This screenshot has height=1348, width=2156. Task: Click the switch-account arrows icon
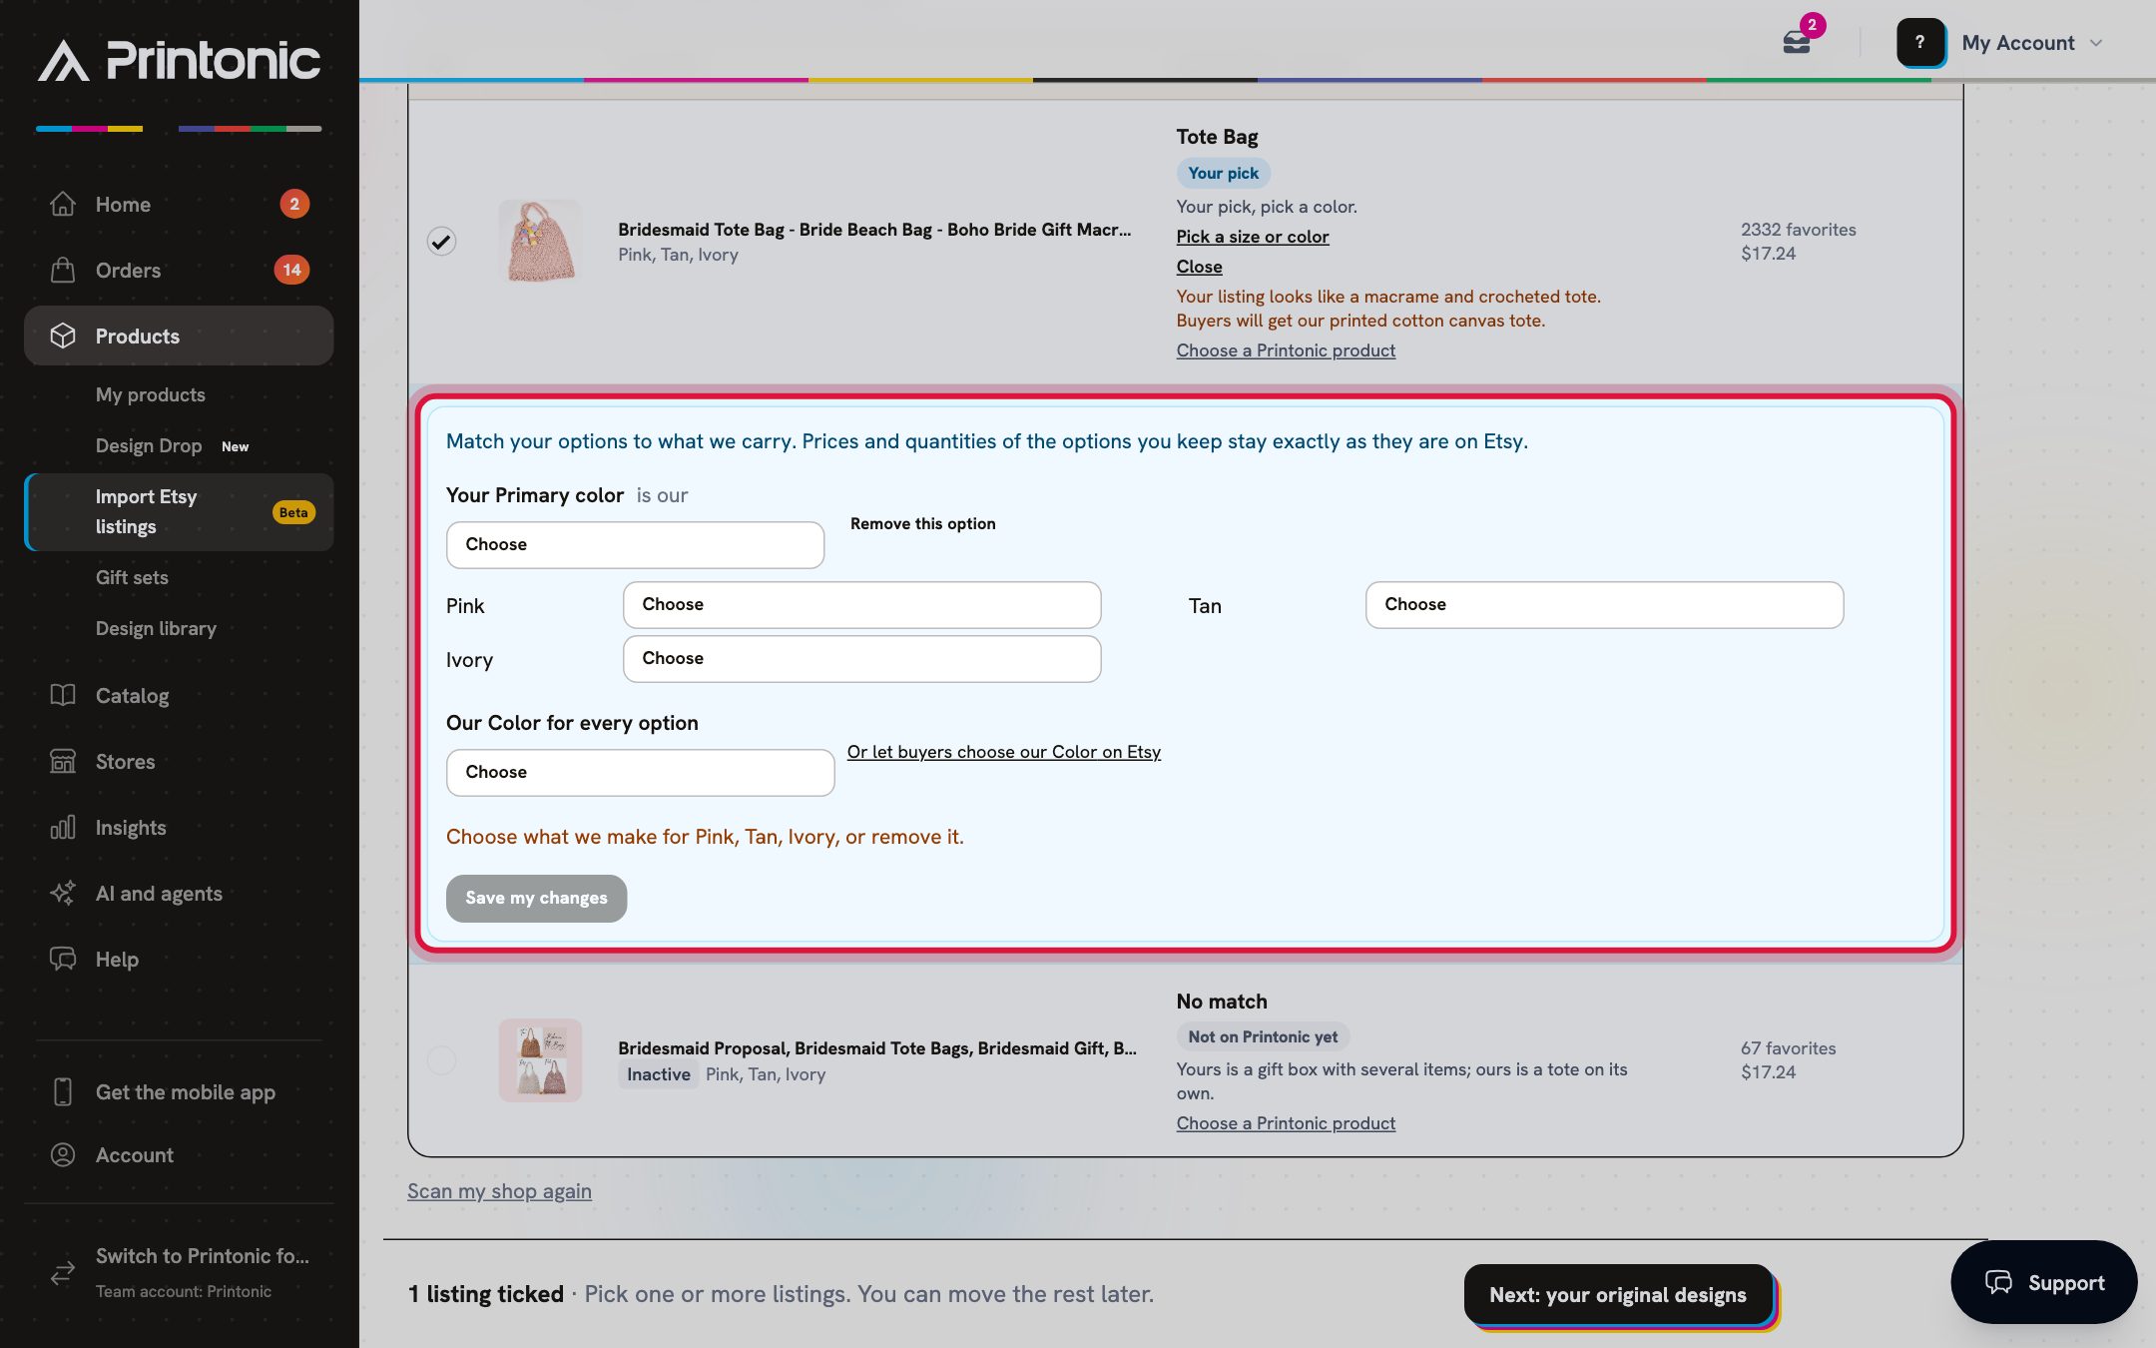pyautogui.click(x=63, y=1272)
